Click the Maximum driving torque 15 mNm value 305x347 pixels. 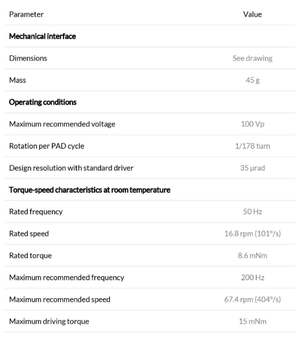[252, 321]
